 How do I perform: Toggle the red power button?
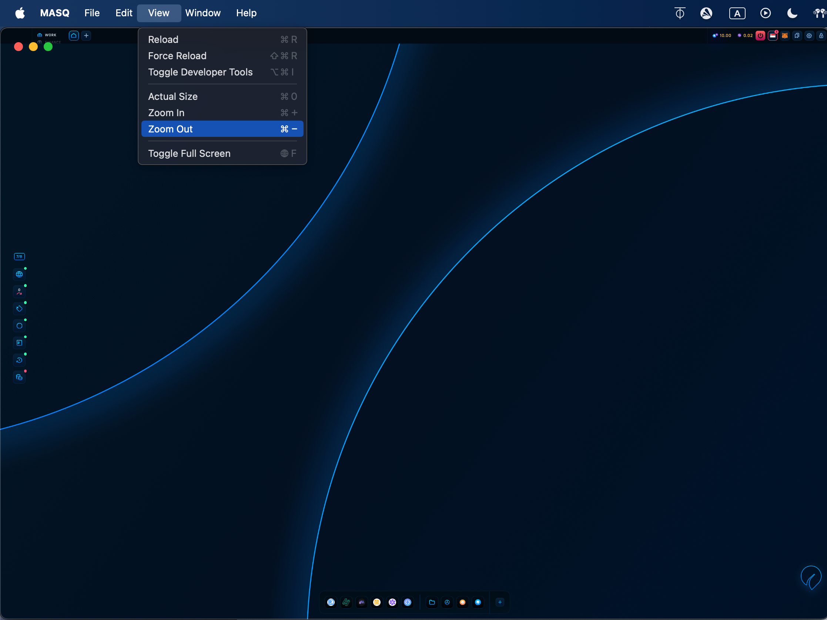coord(760,36)
